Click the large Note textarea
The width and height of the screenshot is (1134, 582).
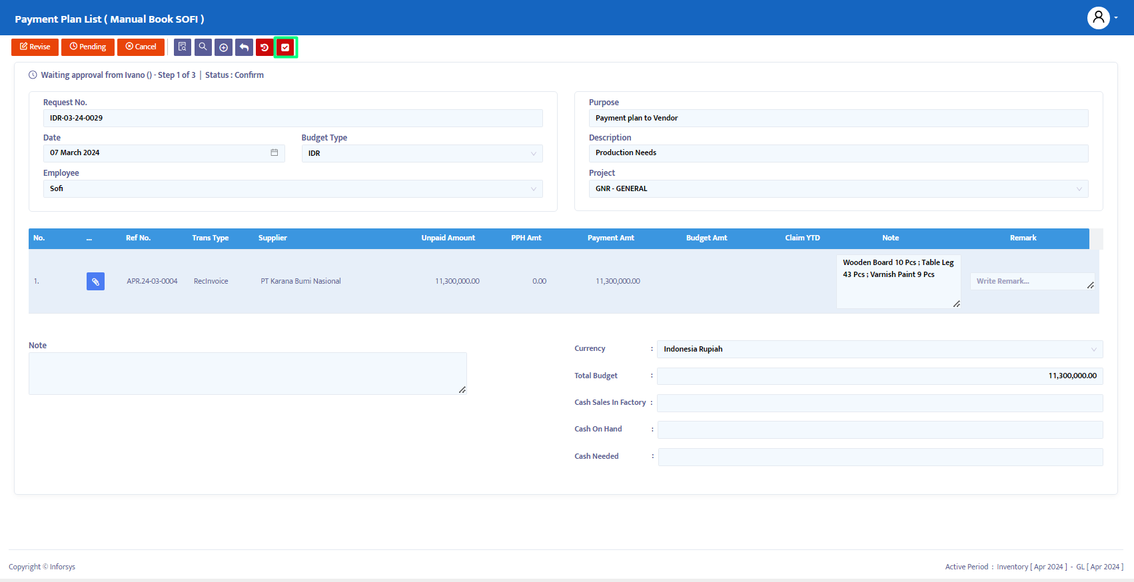pos(248,374)
